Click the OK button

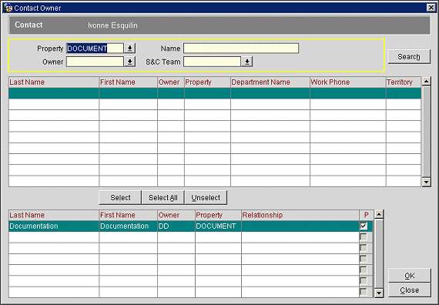409,276
